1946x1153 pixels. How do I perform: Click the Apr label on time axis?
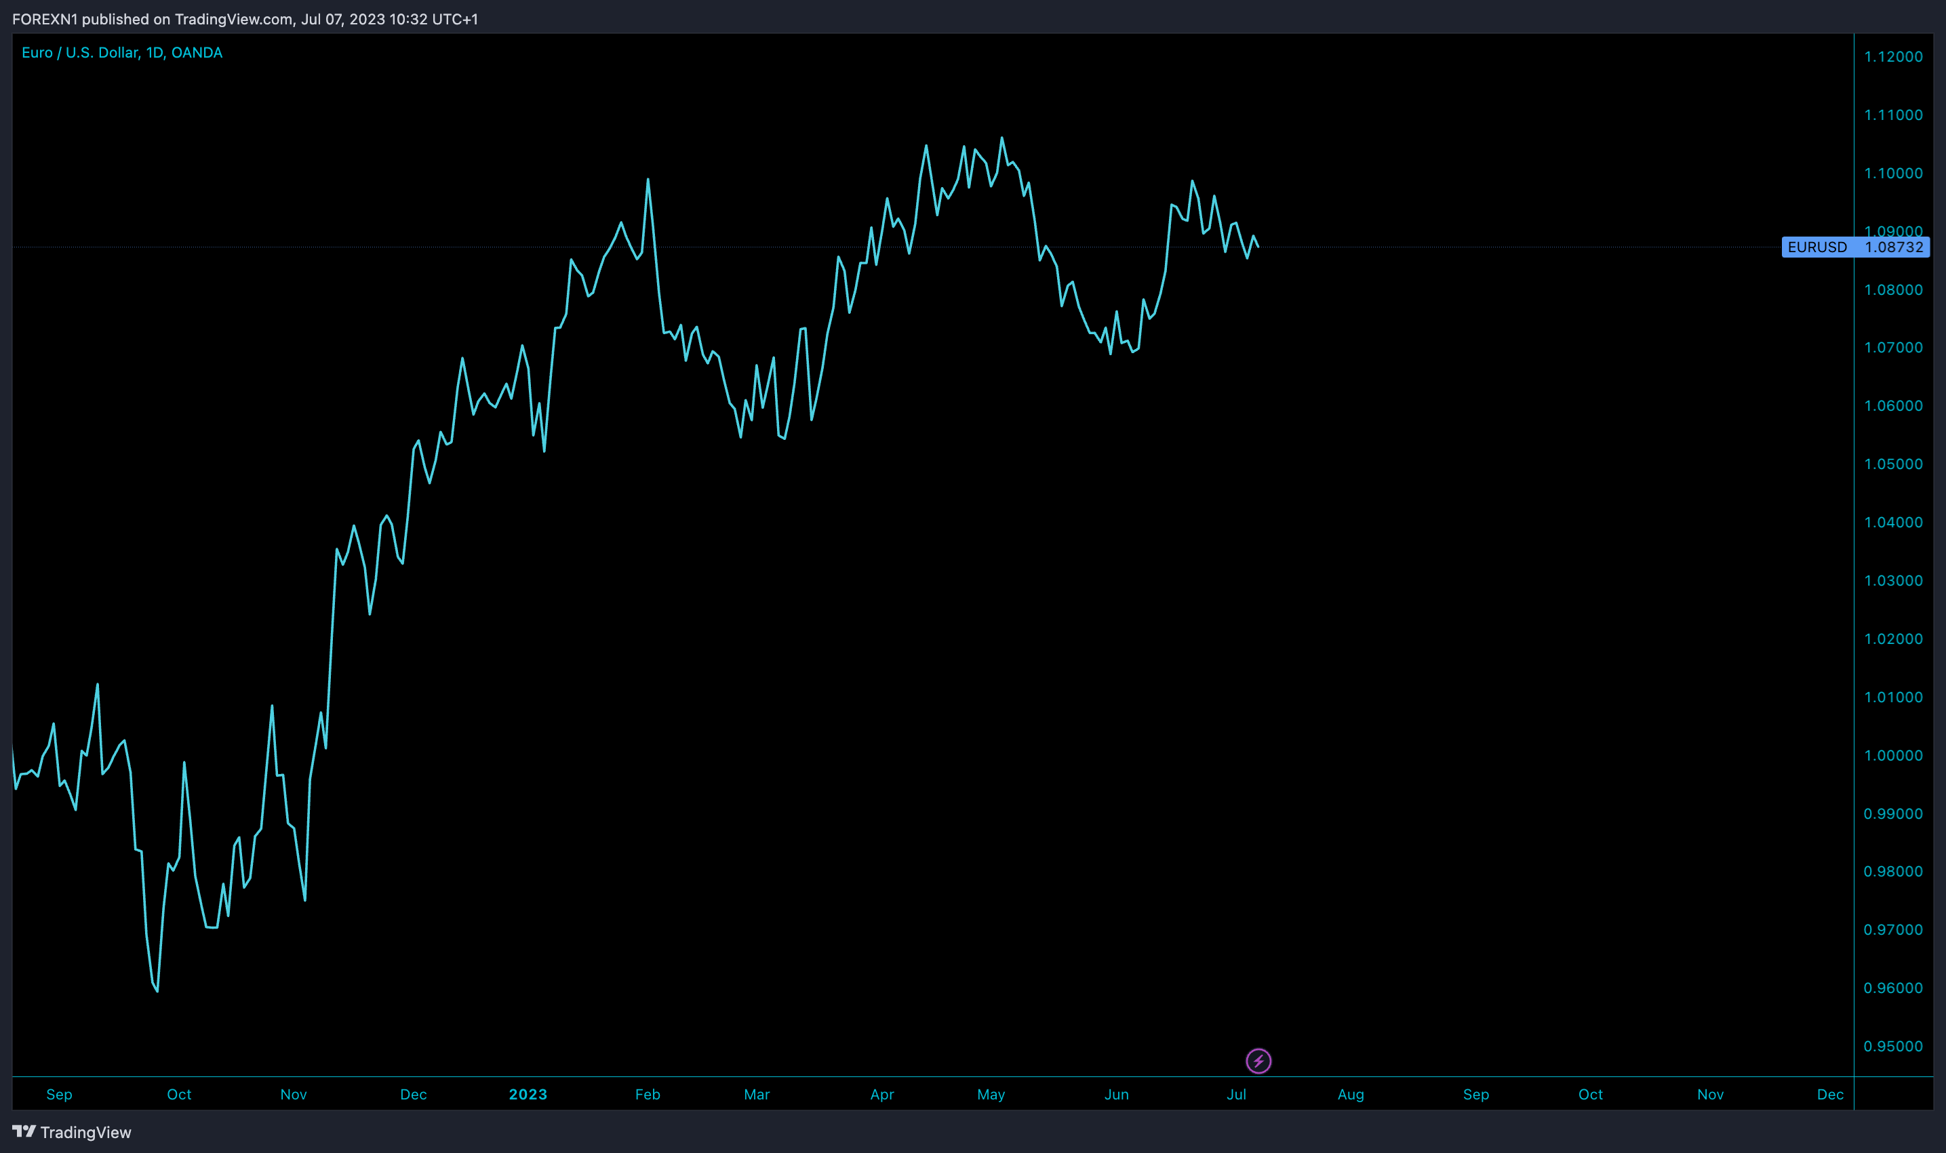(x=882, y=1094)
